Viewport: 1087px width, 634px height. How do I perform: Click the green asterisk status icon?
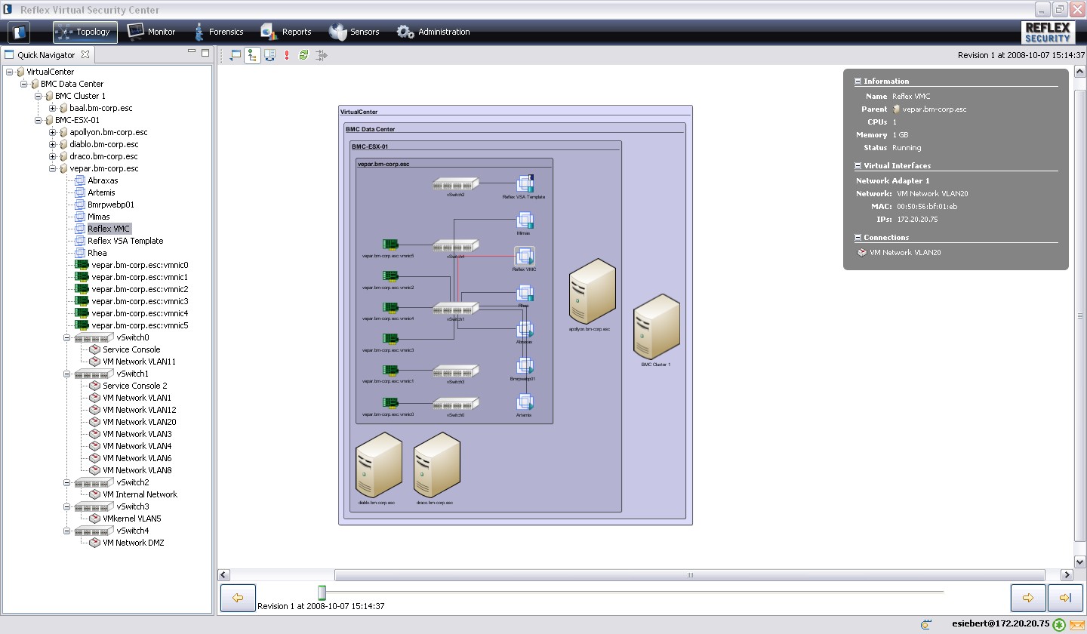point(1059,625)
